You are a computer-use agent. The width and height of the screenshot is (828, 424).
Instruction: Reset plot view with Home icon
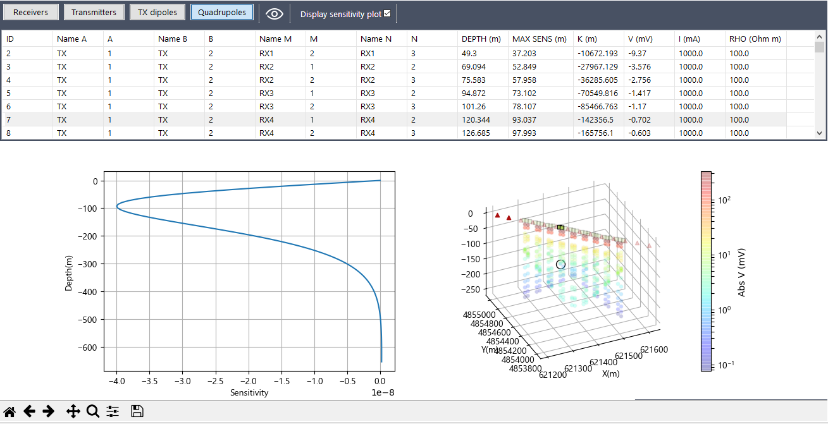9,411
